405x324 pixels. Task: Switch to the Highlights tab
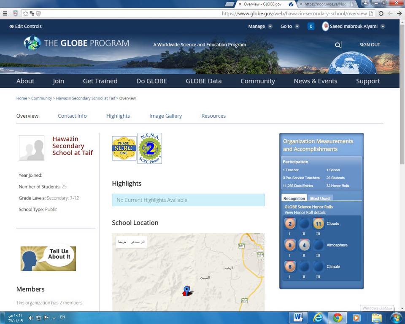[118, 116]
